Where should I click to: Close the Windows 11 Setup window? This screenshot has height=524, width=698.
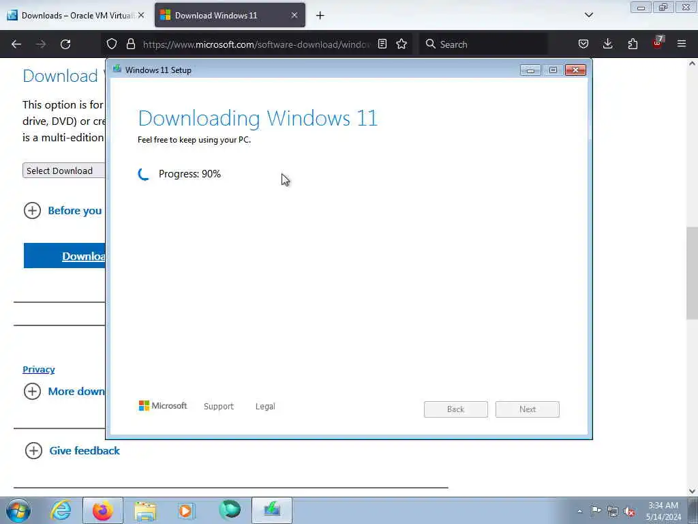point(575,70)
